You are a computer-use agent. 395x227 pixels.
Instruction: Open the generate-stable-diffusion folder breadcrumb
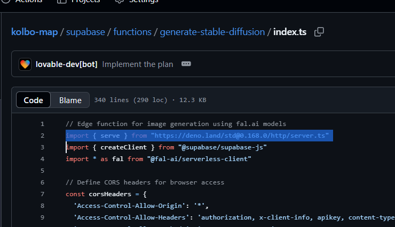213,32
